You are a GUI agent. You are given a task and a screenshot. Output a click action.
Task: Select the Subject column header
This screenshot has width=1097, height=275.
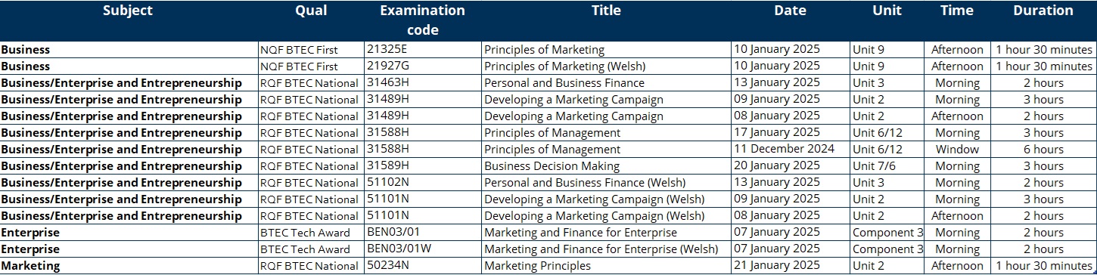coord(128,11)
